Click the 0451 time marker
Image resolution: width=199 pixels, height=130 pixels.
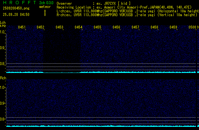(x=22, y=27)
